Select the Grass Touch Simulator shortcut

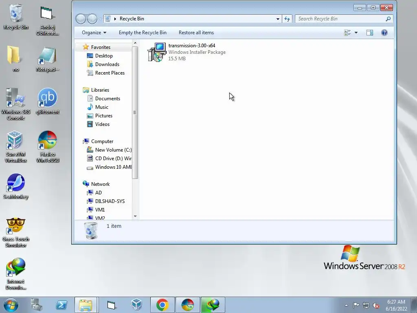click(x=16, y=232)
